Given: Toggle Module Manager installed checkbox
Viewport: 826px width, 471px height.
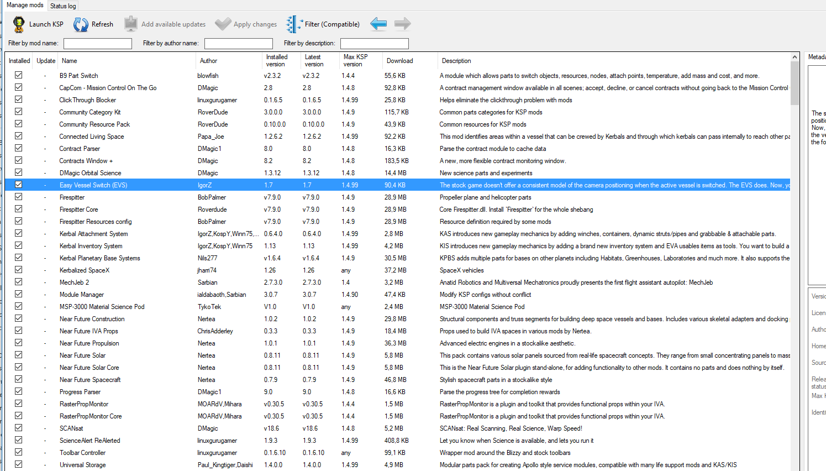Looking at the screenshot, I should 18,294.
